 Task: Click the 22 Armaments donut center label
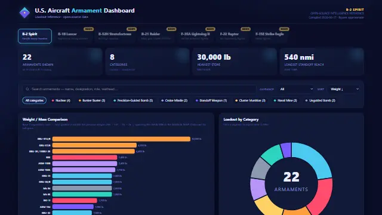click(x=291, y=182)
